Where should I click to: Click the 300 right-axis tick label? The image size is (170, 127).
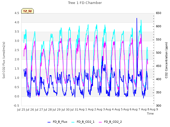tap(159, 106)
